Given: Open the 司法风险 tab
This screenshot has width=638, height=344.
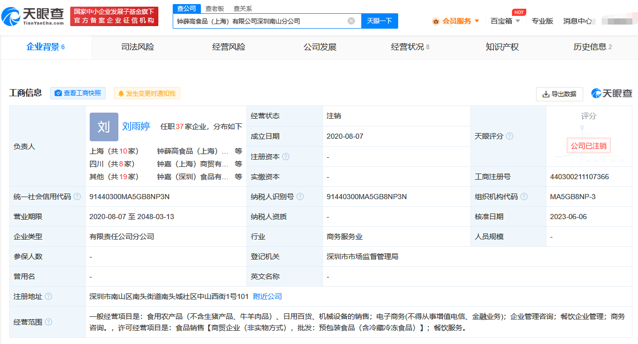Looking at the screenshot, I should pos(137,47).
